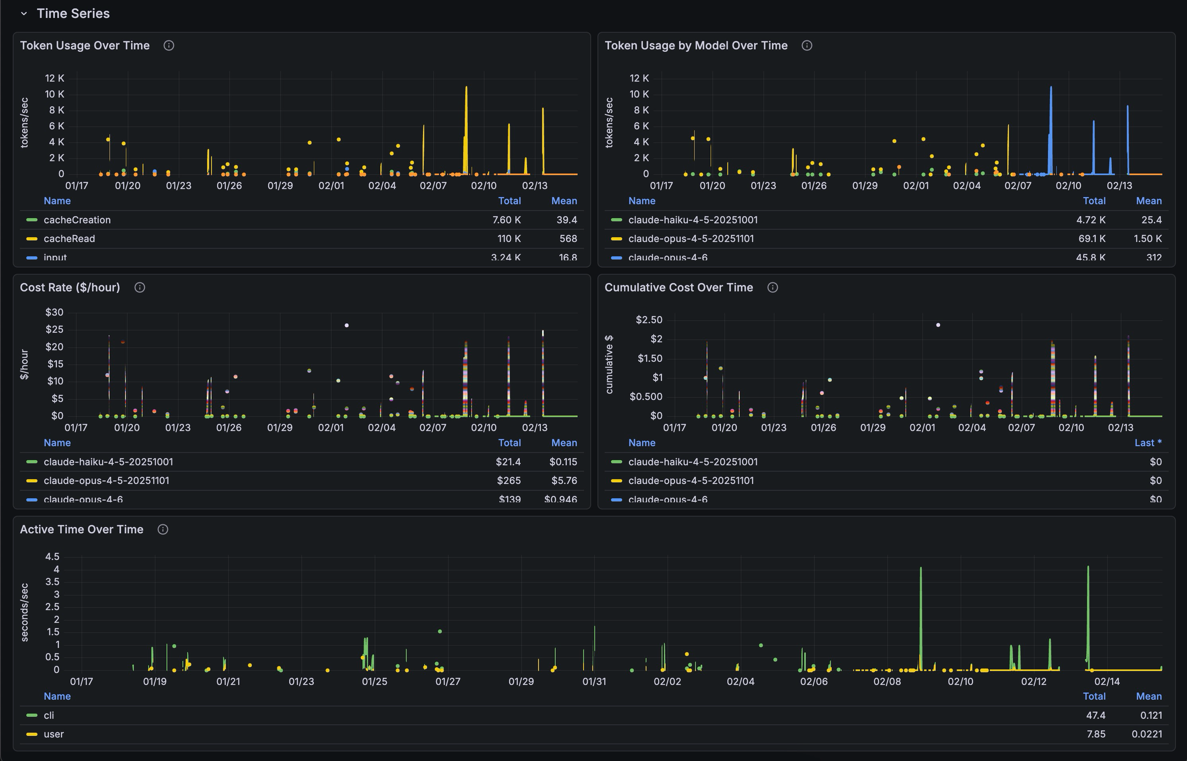Click 69.1 K total for claude-opus-4-5
Viewport: 1187px width, 761px height.
1092,239
